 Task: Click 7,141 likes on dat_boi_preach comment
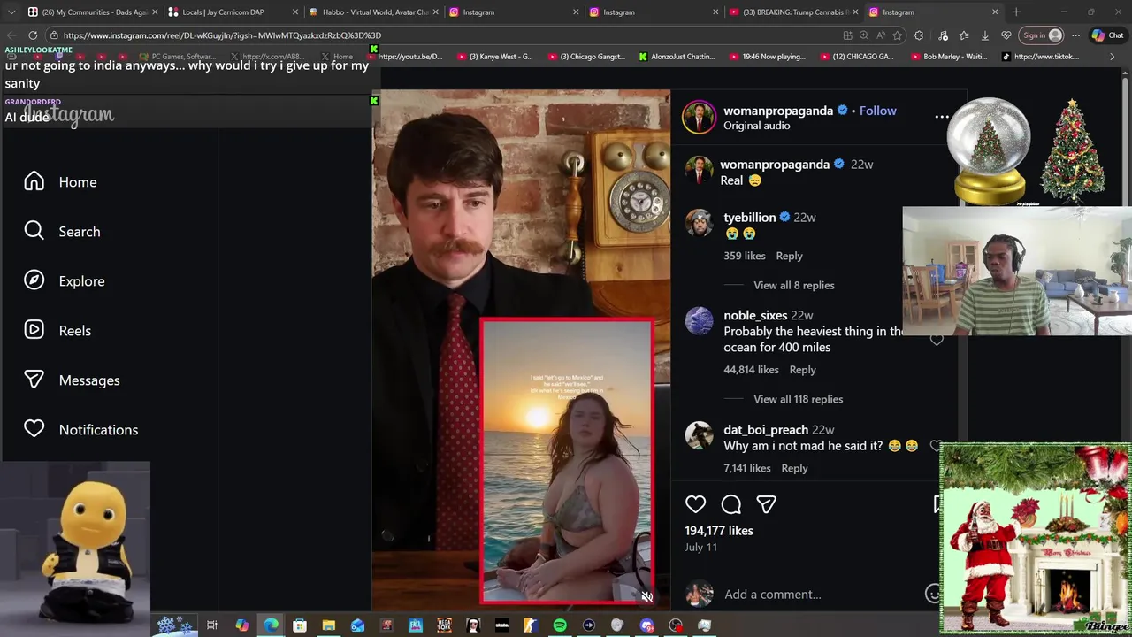tap(746, 468)
